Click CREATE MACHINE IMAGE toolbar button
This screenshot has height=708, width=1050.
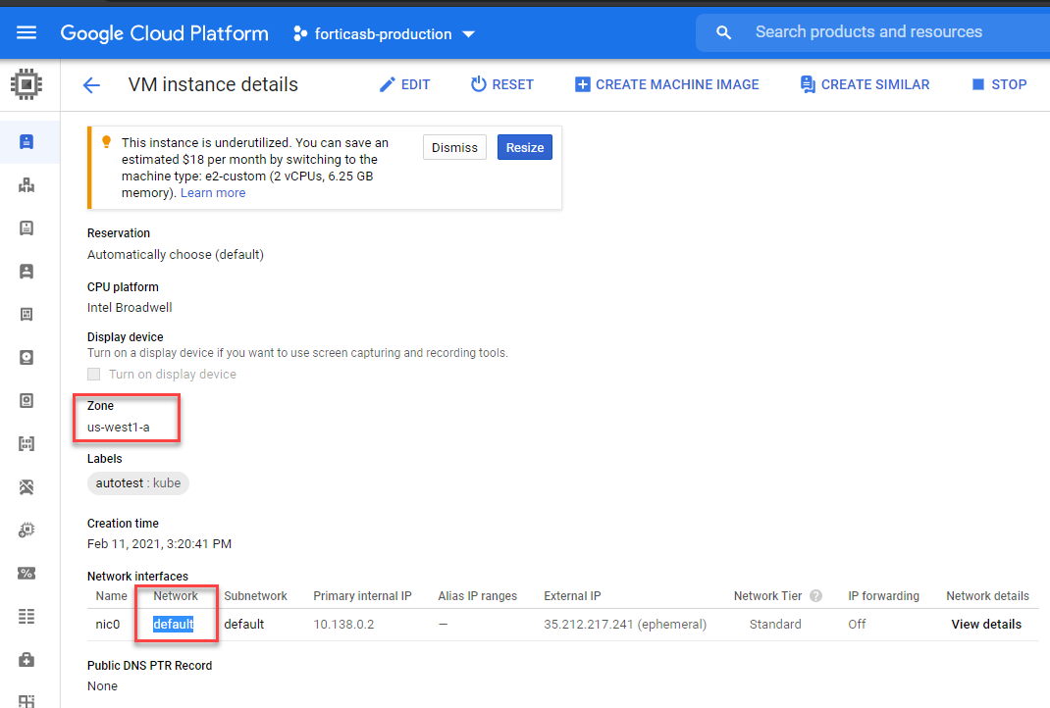666,84
